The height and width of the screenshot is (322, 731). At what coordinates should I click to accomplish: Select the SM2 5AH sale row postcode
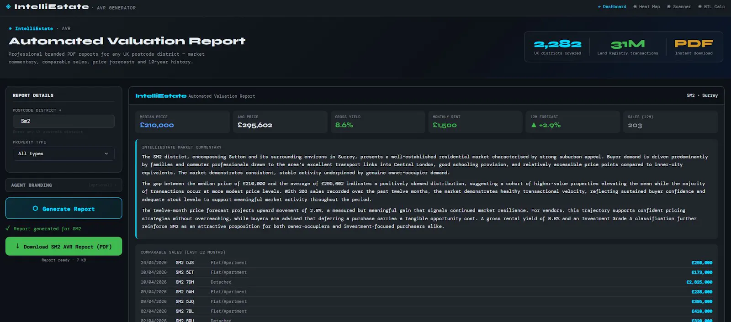(x=185, y=292)
